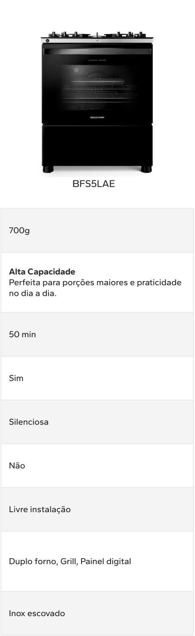
Task: Select the Alta Capacidade heading
Action: tap(42, 272)
